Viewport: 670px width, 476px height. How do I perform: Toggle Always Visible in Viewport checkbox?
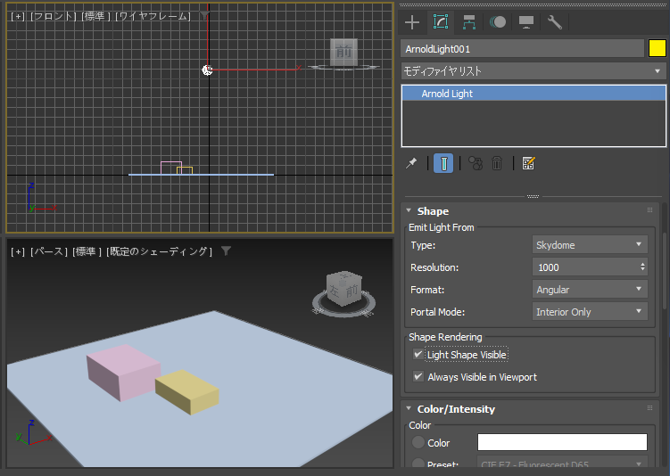(418, 376)
